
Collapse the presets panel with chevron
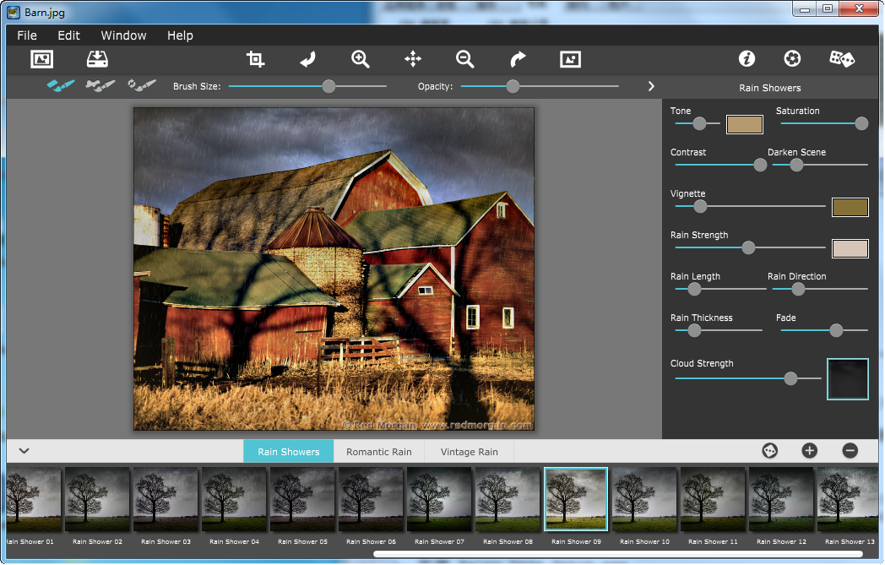24,451
